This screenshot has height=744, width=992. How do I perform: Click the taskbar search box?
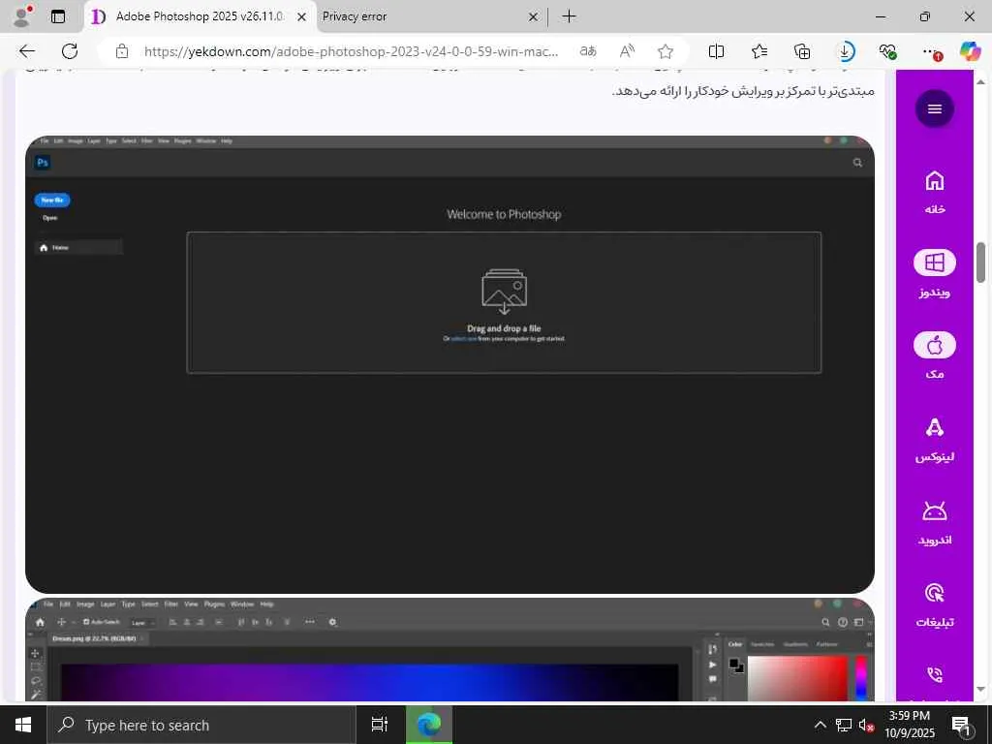(201, 725)
